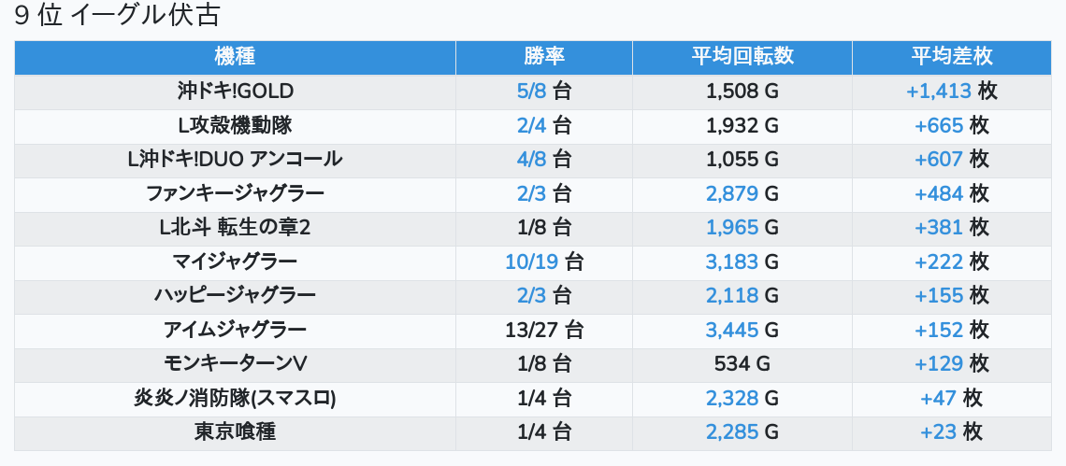Click the 機種 column header
This screenshot has height=466, width=1066.
235,57
